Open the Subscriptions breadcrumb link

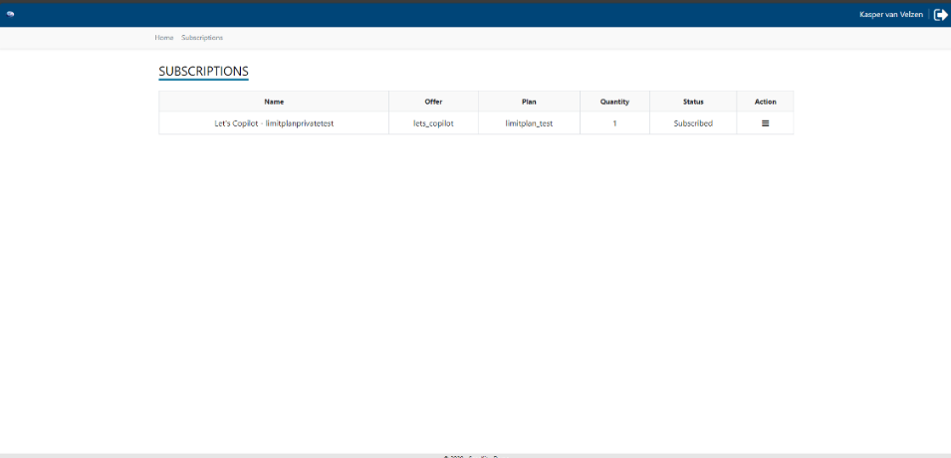(202, 38)
